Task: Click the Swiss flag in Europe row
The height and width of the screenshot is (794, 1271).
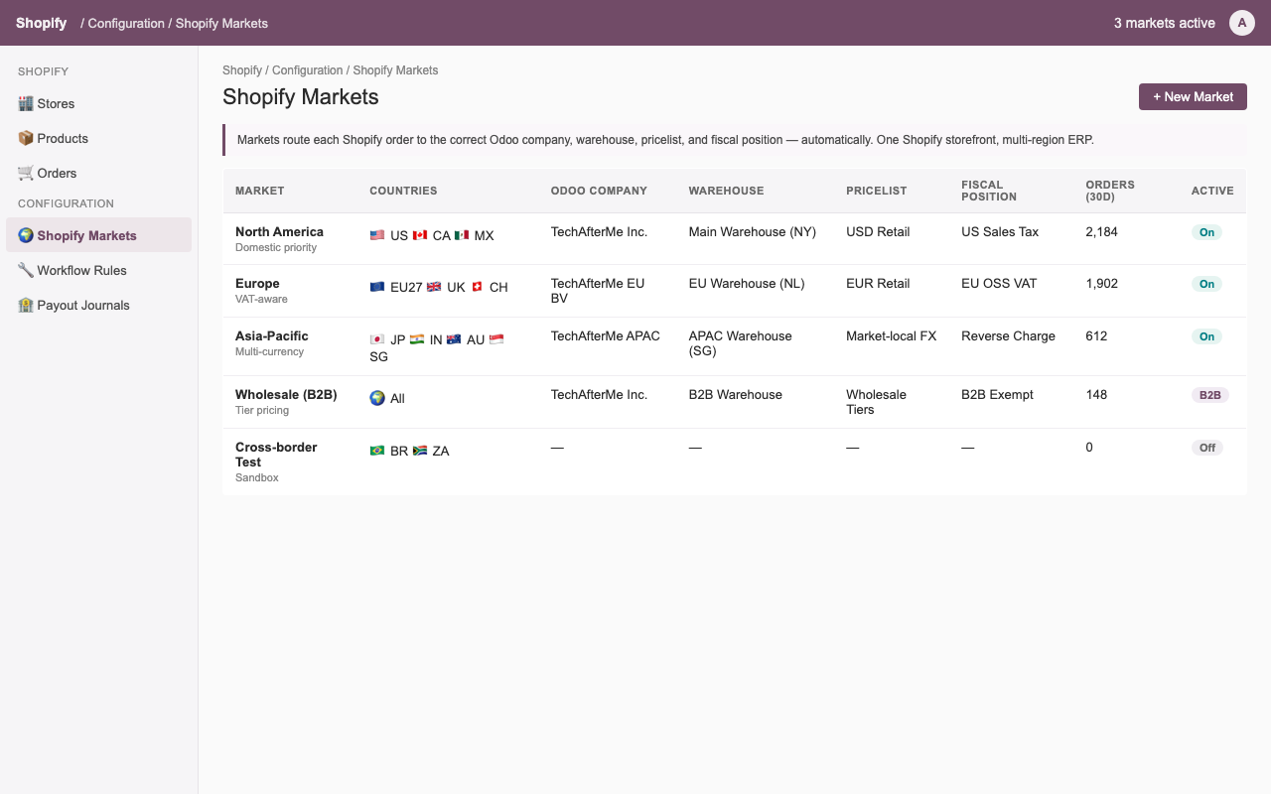Action: click(x=478, y=287)
